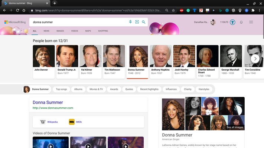The height and width of the screenshot is (148, 264).
Task: Open large Donna Summer portrait in knowledge panel
Action: 173,114
